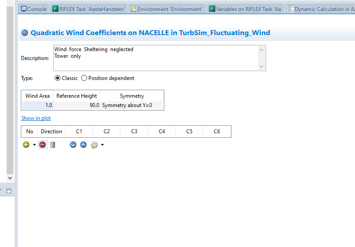The height and width of the screenshot is (247, 355).
Task: Click wave icon beside Quadratic Wind title
Action: (25, 33)
